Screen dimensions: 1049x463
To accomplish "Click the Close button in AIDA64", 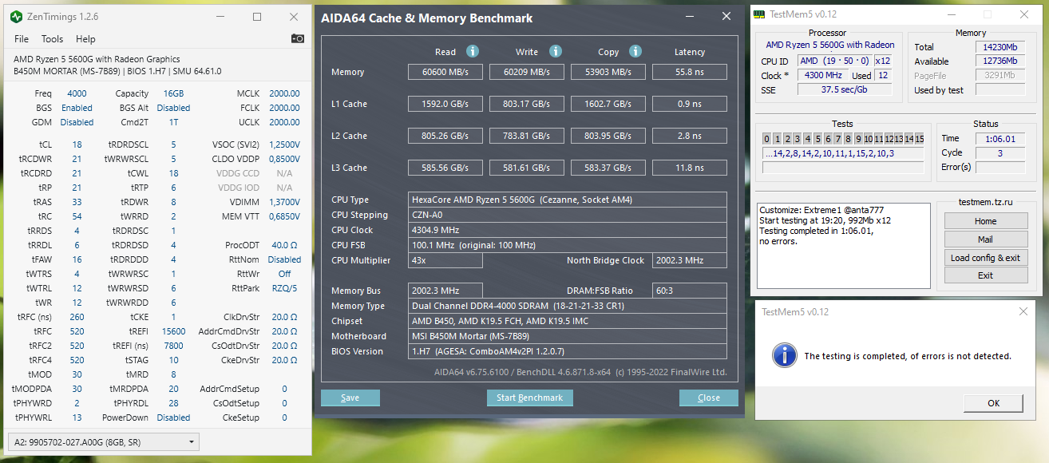I will (708, 398).
